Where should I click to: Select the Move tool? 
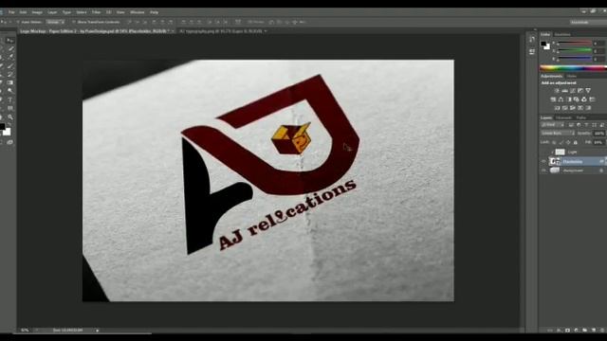(10, 41)
